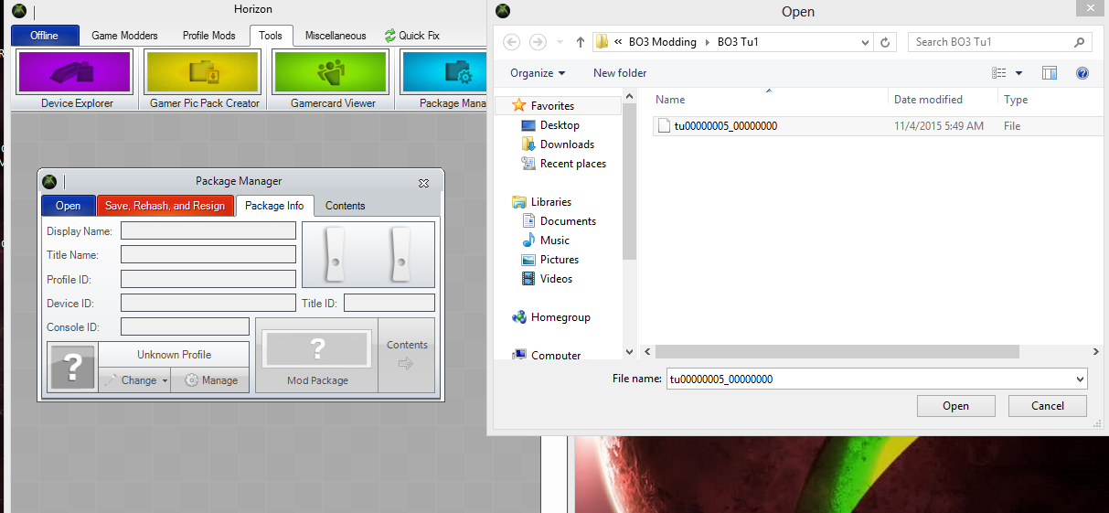Open recent locations dropdown arrow
1109x513 pixels.
pyautogui.click(x=560, y=42)
